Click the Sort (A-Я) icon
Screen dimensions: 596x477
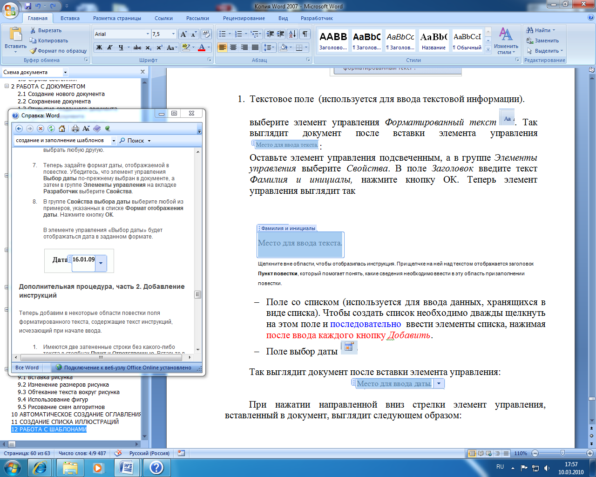click(292, 34)
